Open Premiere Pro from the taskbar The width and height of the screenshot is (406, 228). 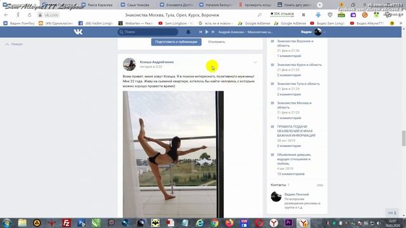pyautogui.click(x=289, y=223)
